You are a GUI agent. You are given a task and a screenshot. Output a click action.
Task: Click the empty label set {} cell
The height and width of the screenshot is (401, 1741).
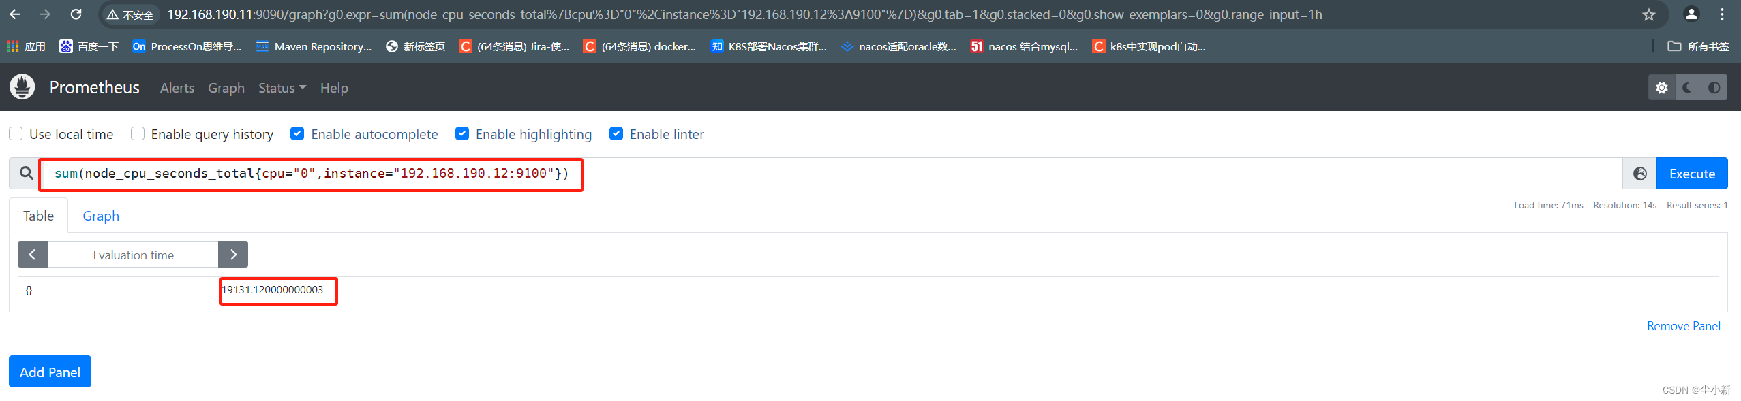pos(29,290)
